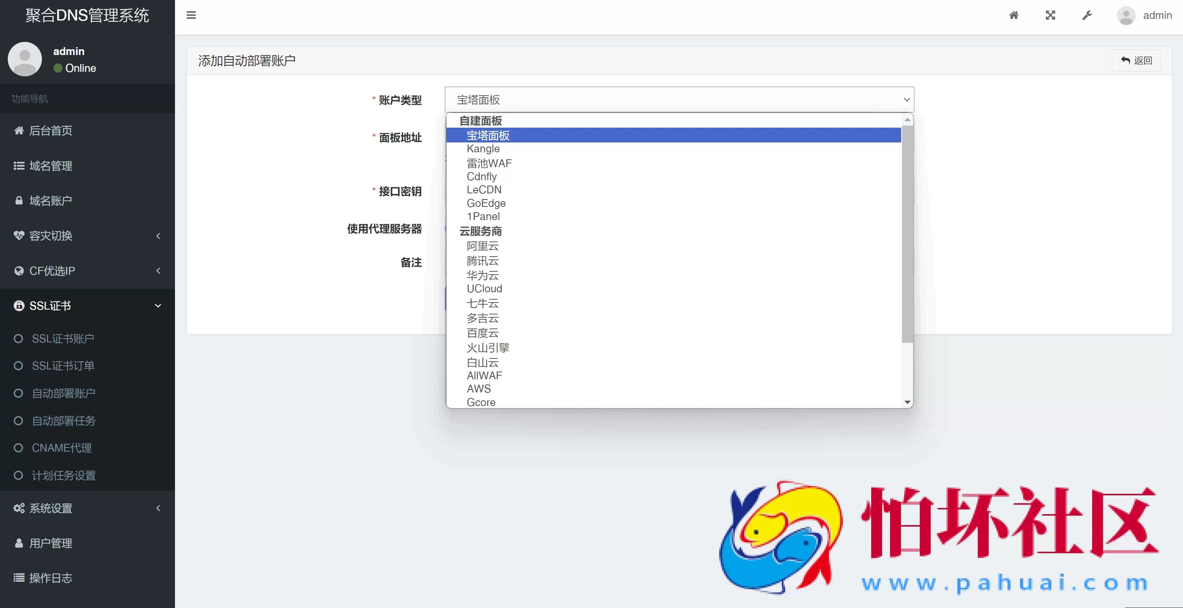Click the 域名管理 list icon in sidebar
This screenshot has height=608, width=1183.
19,166
